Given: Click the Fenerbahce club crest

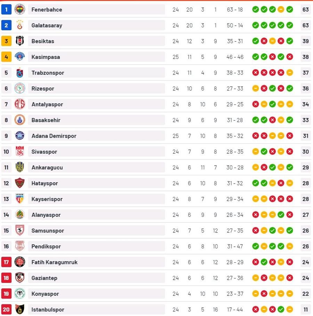Looking at the screenshot, I should 20,9.
